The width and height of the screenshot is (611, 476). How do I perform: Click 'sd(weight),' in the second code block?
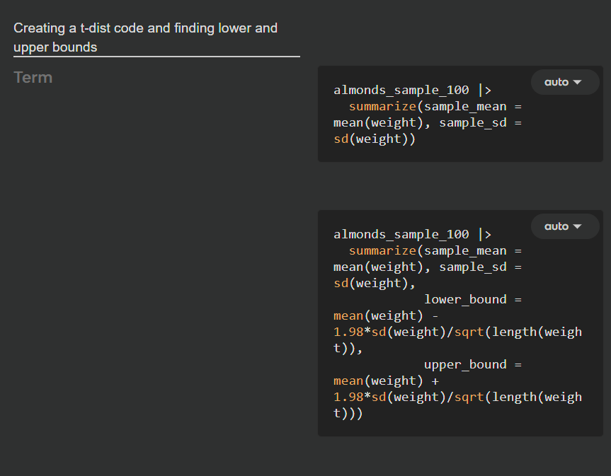(x=375, y=283)
